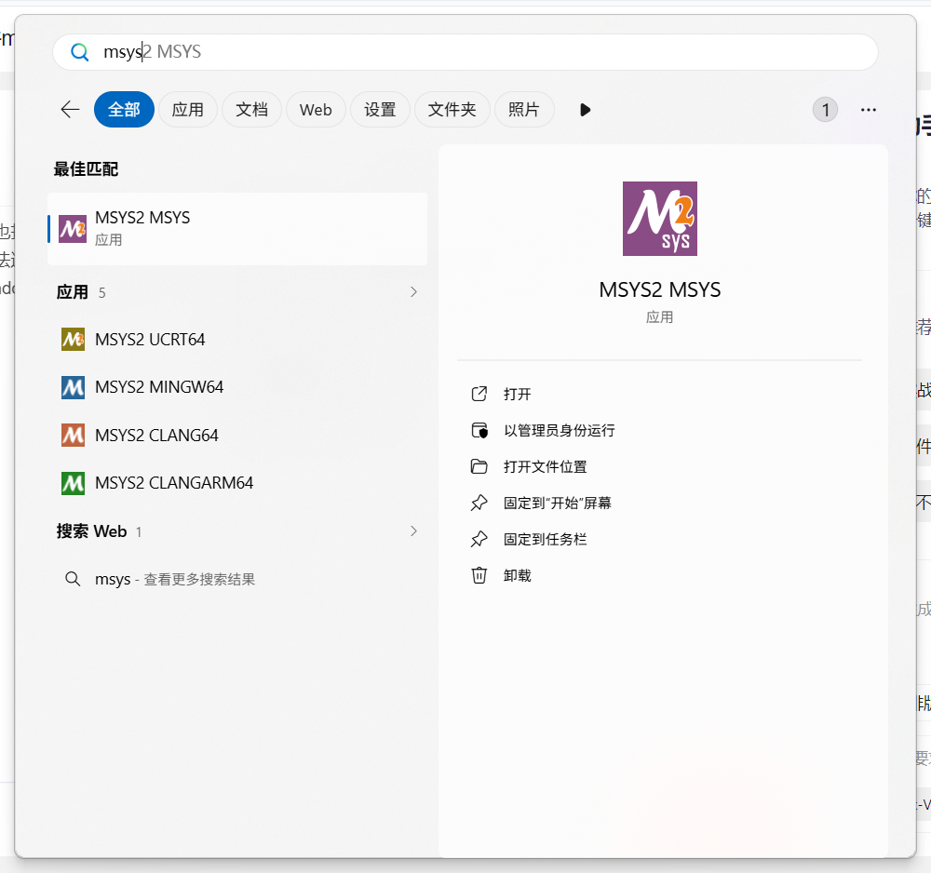Open the MSYS2 MINGW64 result
This screenshot has width=931, height=873.
pyautogui.click(x=237, y=387)
